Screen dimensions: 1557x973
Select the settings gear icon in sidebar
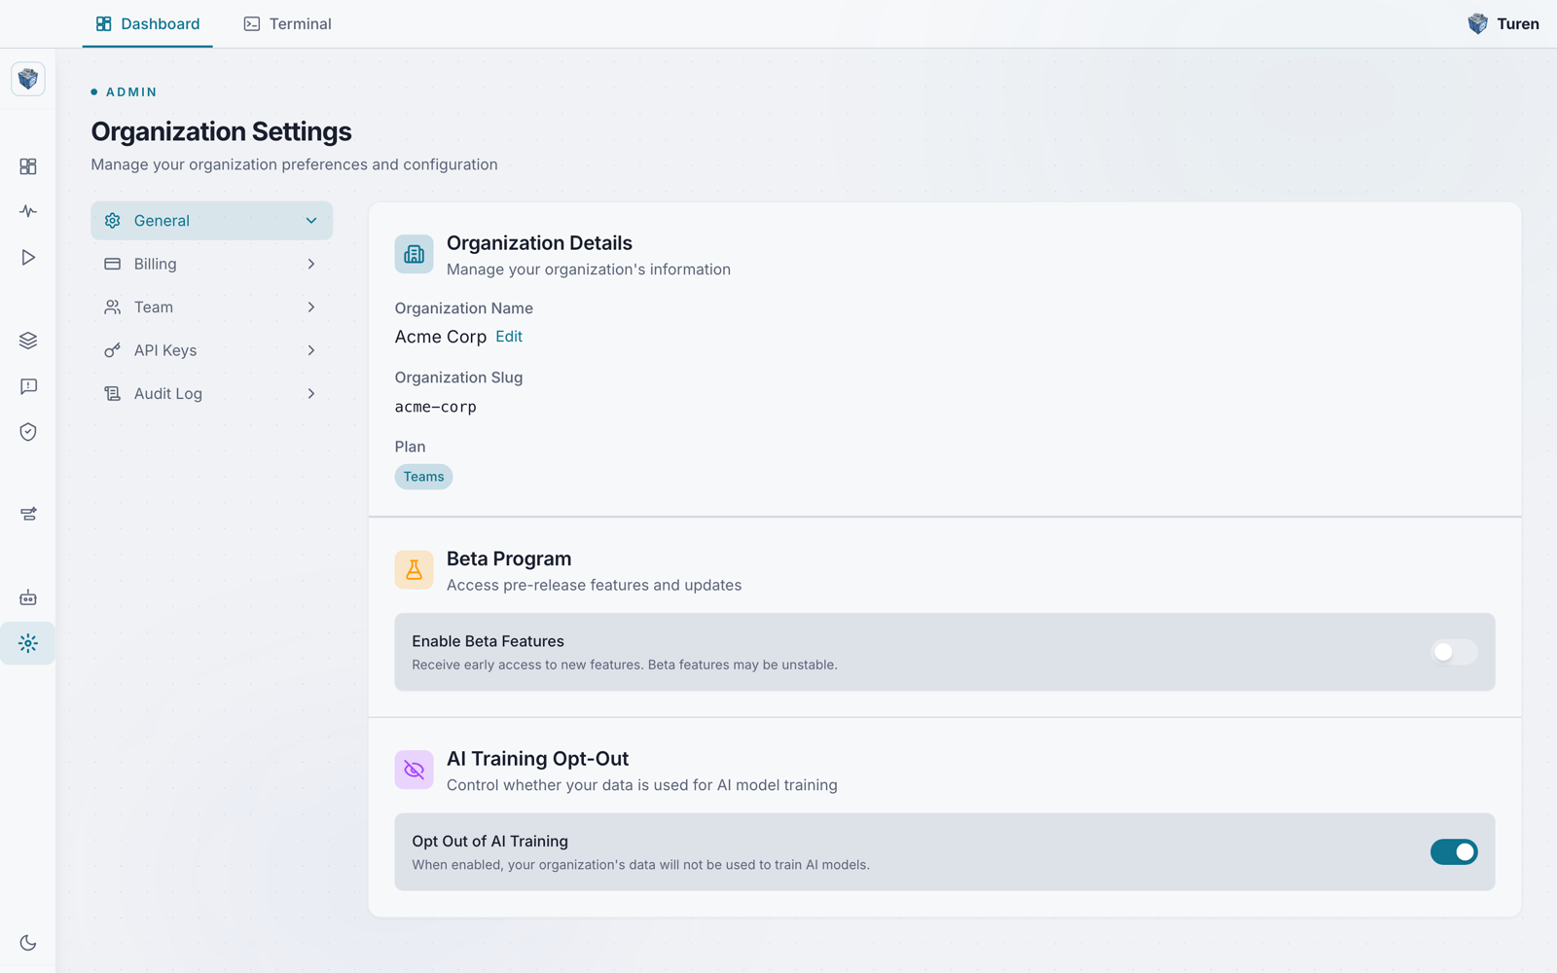[x=28, y=643]
